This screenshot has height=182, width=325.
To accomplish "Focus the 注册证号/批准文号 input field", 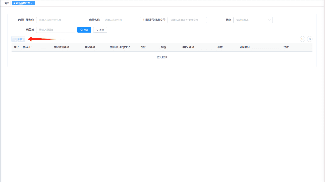I will point(187,20).
